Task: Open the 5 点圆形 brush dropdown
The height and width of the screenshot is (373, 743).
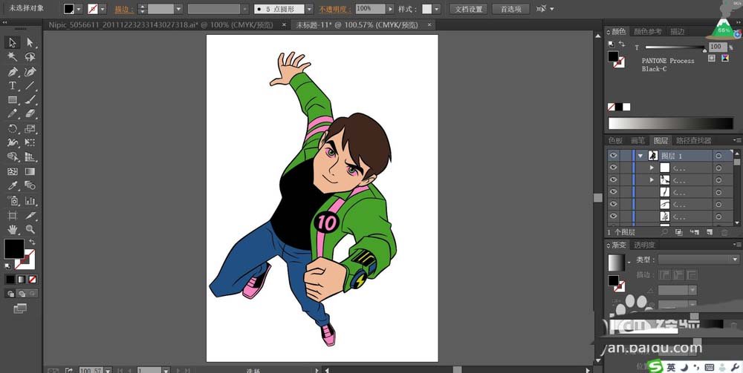Action: click(309, 9)
